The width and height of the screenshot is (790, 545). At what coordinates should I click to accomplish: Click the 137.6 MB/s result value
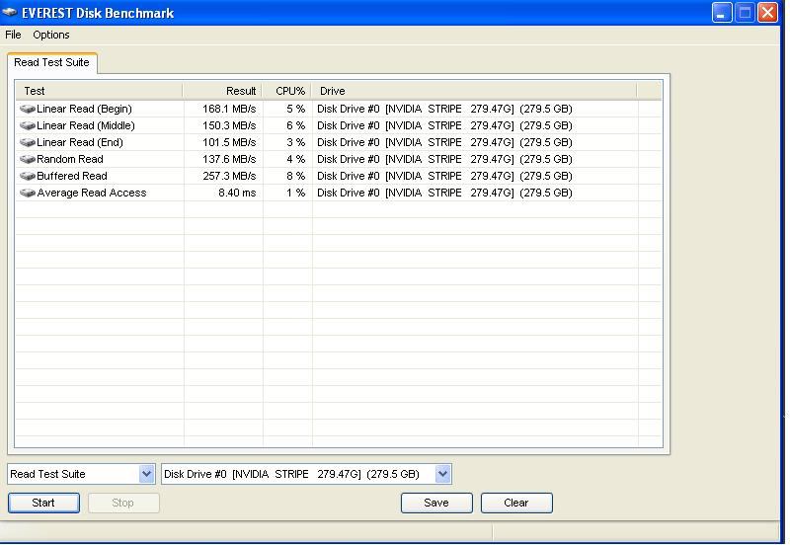229,159
